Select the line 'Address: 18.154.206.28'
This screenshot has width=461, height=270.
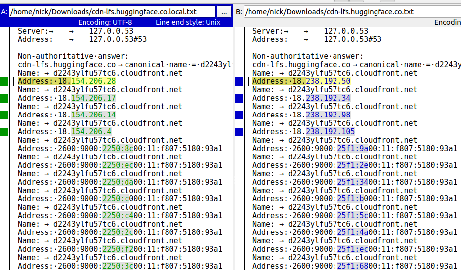point(67,81)
